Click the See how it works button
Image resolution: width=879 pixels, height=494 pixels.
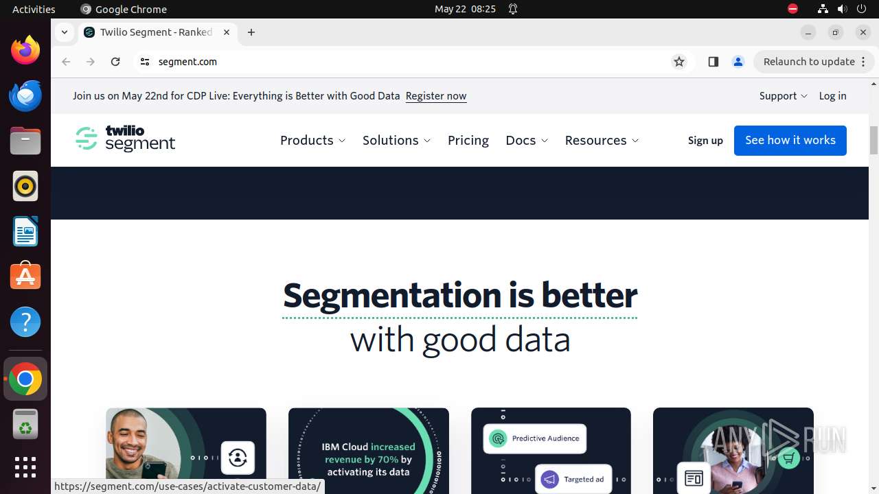click(x=790, y=140)
